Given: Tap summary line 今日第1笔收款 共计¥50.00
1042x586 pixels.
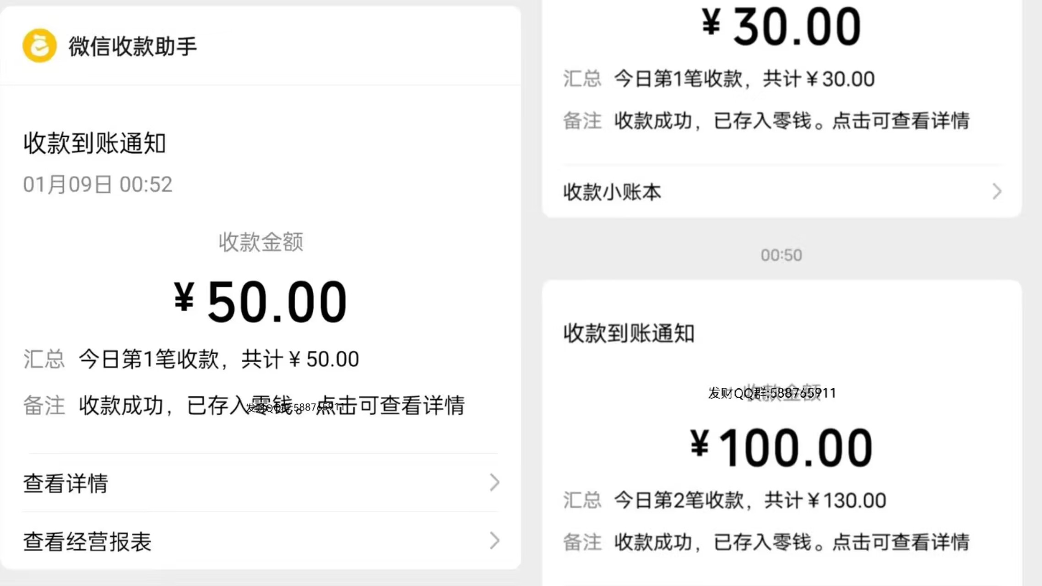Looking at the screenshot, I should [x=218, y=359].
